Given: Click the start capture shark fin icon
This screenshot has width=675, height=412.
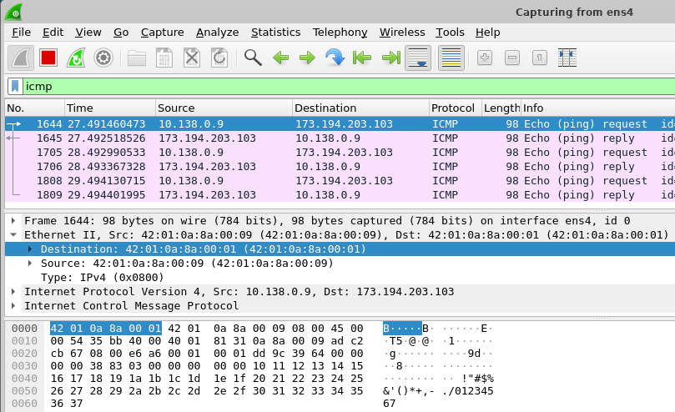Looking at the screenshot, I should click(21, 58).
